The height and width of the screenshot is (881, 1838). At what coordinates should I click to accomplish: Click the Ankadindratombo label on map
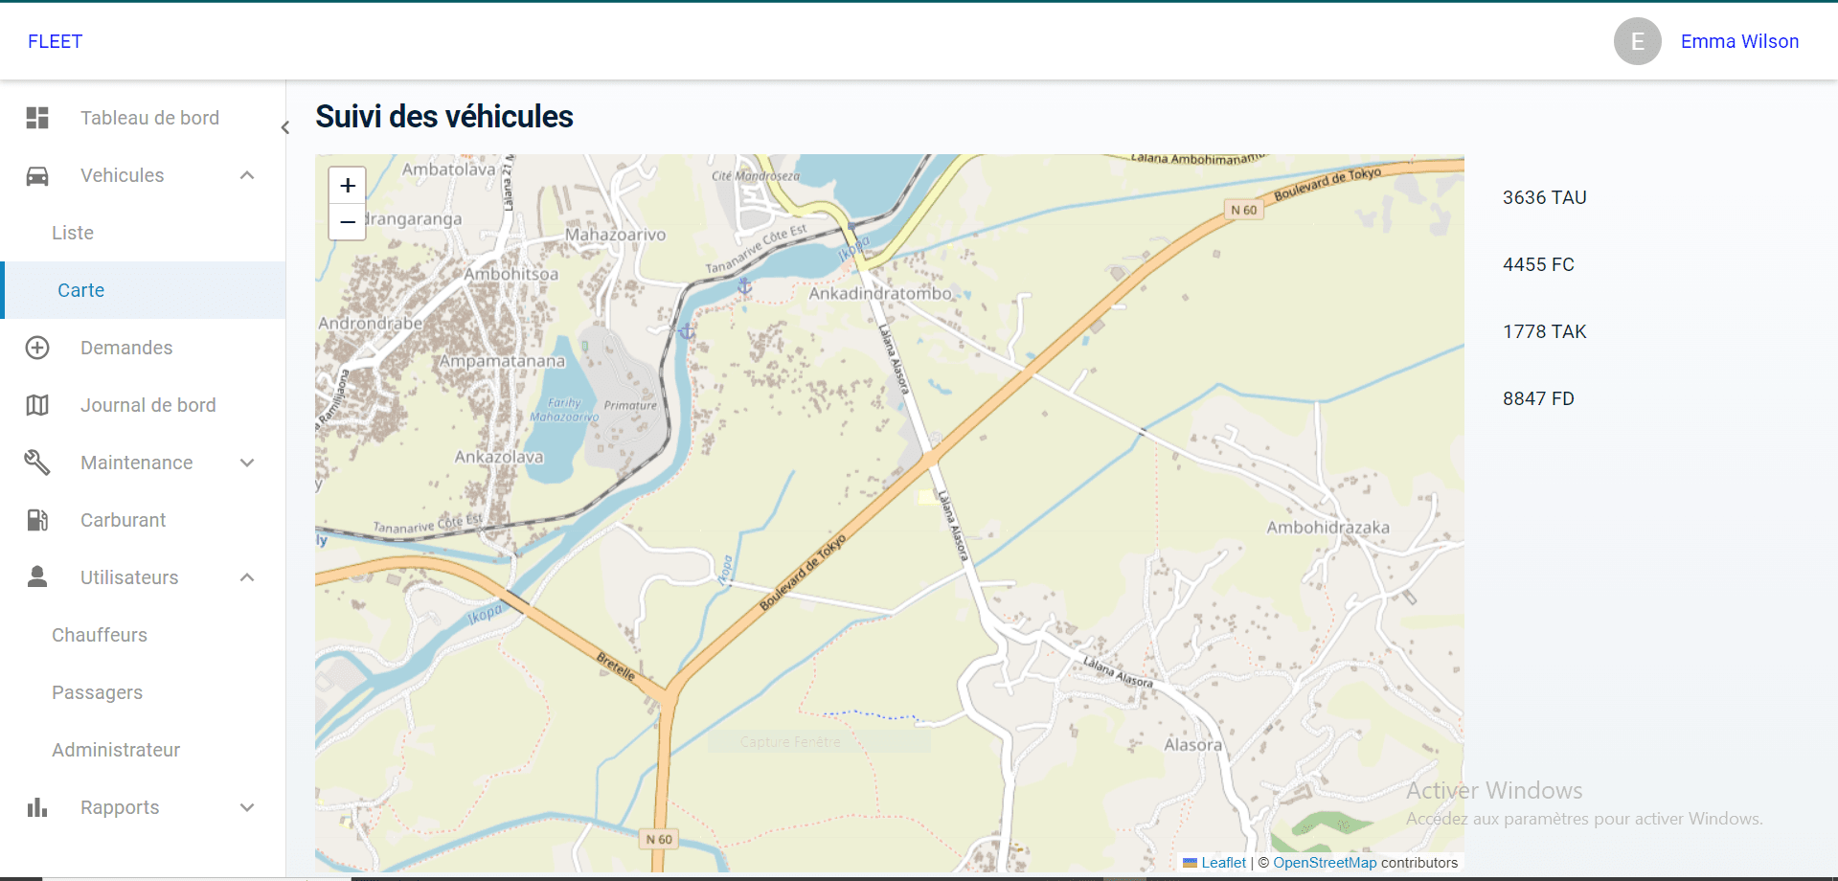[x=880, y=293]
